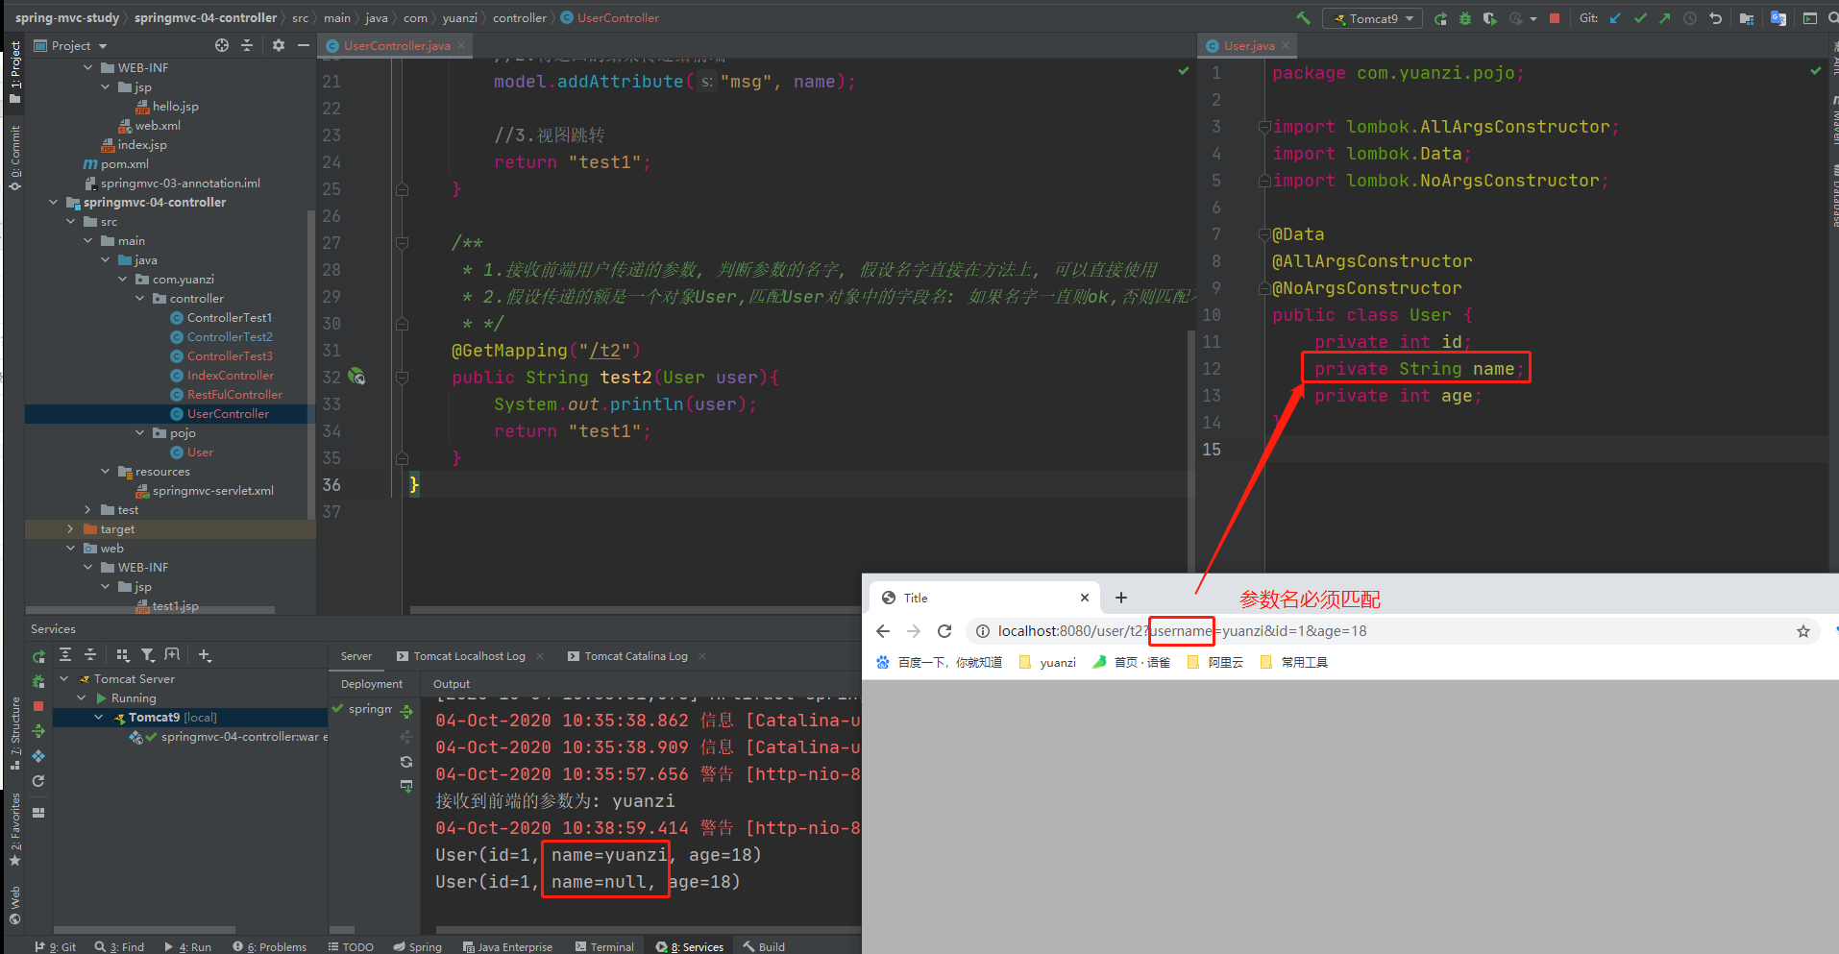Expand the test folder node
Viewport: 1839px width, 954px height.
[x=87, y=510]
